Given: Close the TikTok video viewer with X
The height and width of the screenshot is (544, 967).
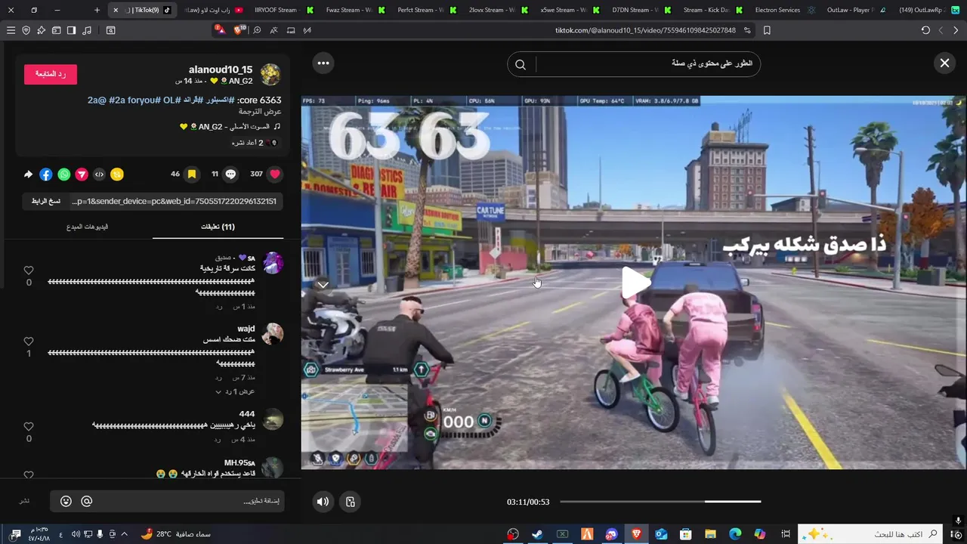Looking at the screenshot, I should pos(944,63).
